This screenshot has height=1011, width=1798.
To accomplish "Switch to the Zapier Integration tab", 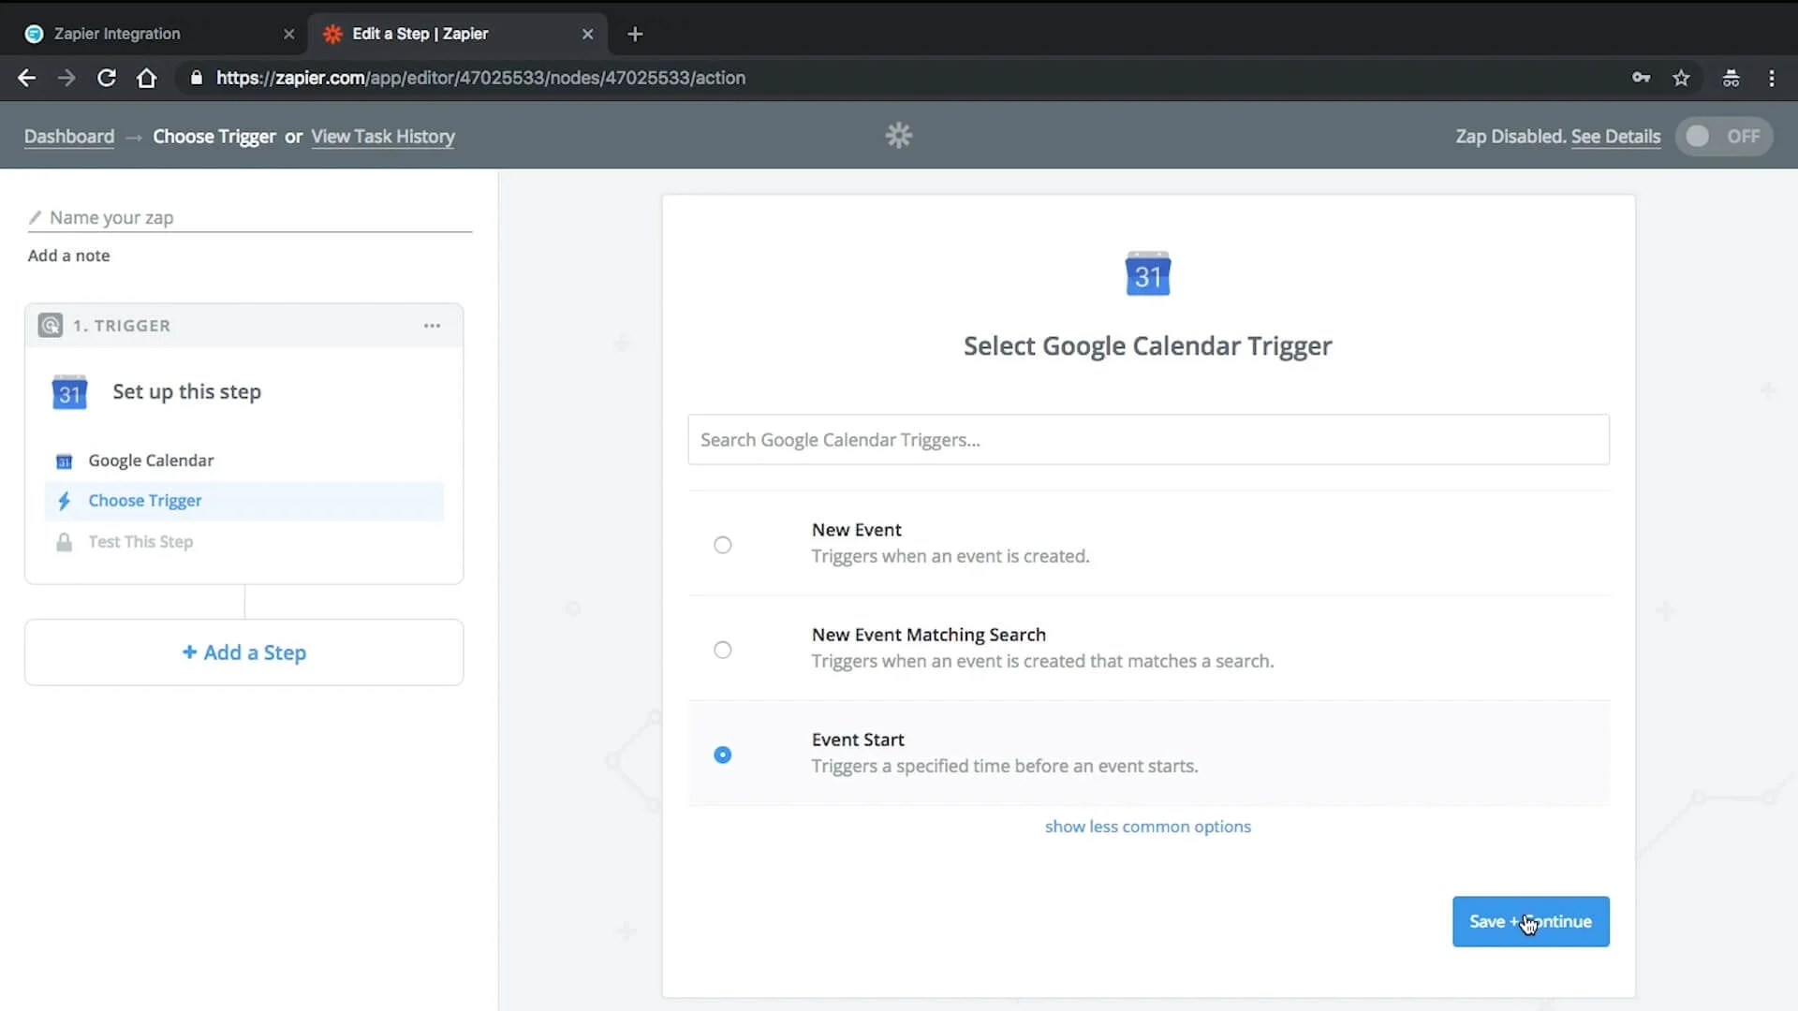I will tap(150, 34).
